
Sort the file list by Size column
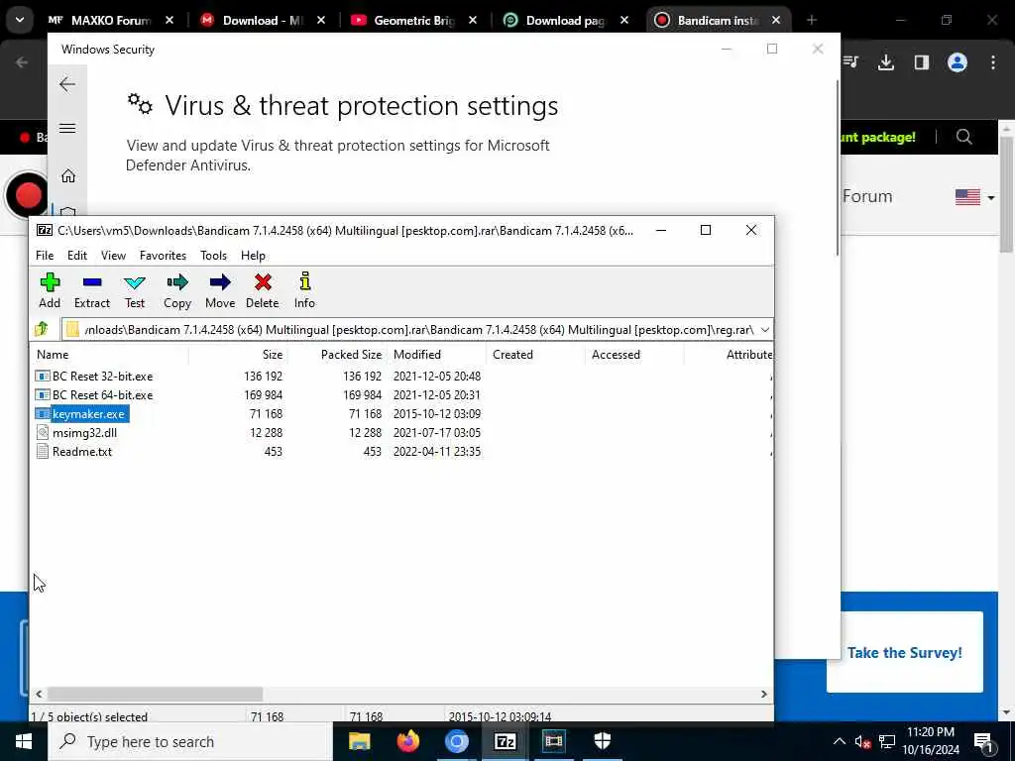(238, 355)
